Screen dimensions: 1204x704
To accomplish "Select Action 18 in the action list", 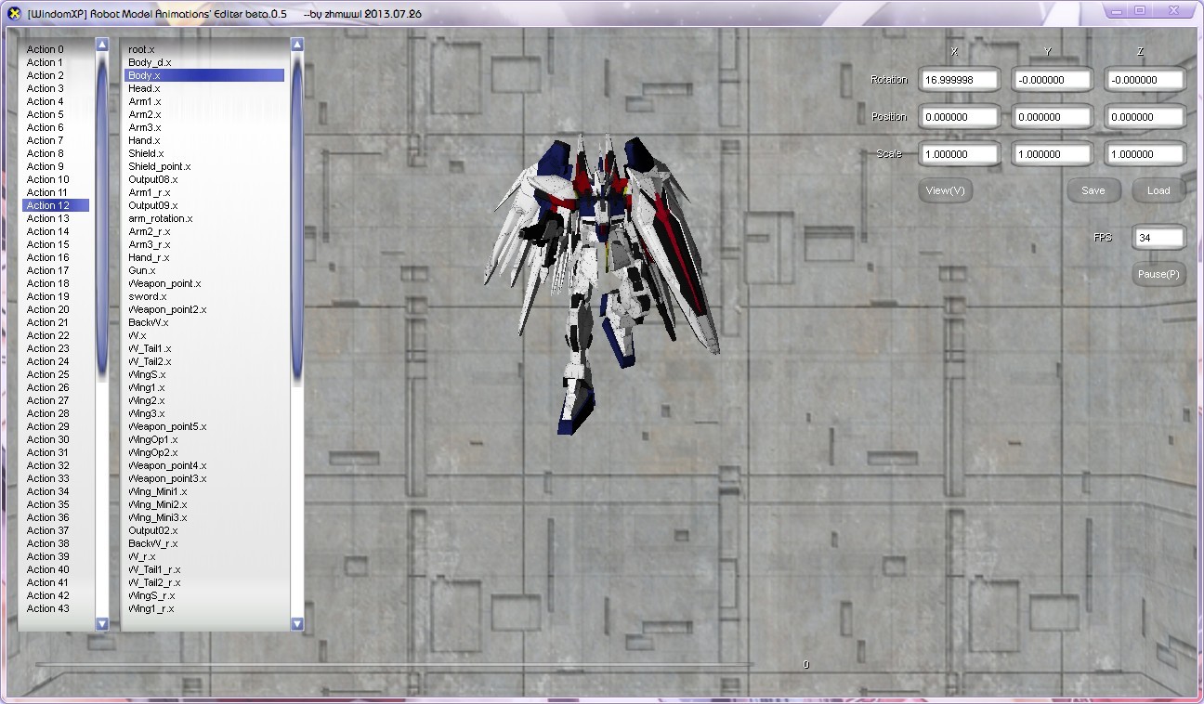I will point(56,283).
